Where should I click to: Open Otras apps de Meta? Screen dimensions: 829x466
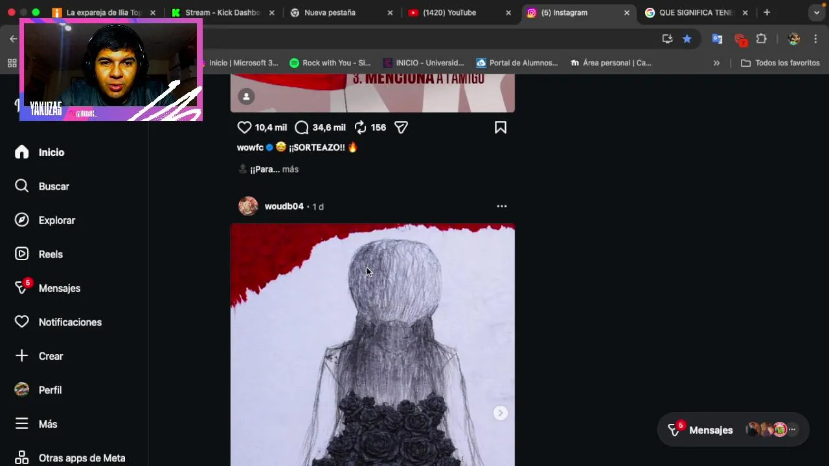tap(70, 458)
